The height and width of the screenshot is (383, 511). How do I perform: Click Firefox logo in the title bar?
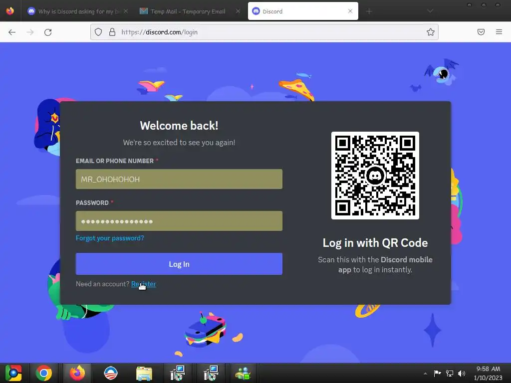click(x=10, y=11)
